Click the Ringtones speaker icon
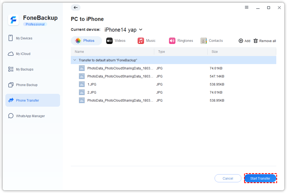287x193 pixels. [x=172, y=41]
